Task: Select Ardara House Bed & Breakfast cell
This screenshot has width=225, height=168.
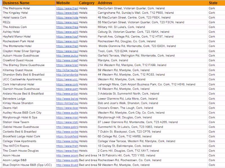Action: tap(29, 94)
